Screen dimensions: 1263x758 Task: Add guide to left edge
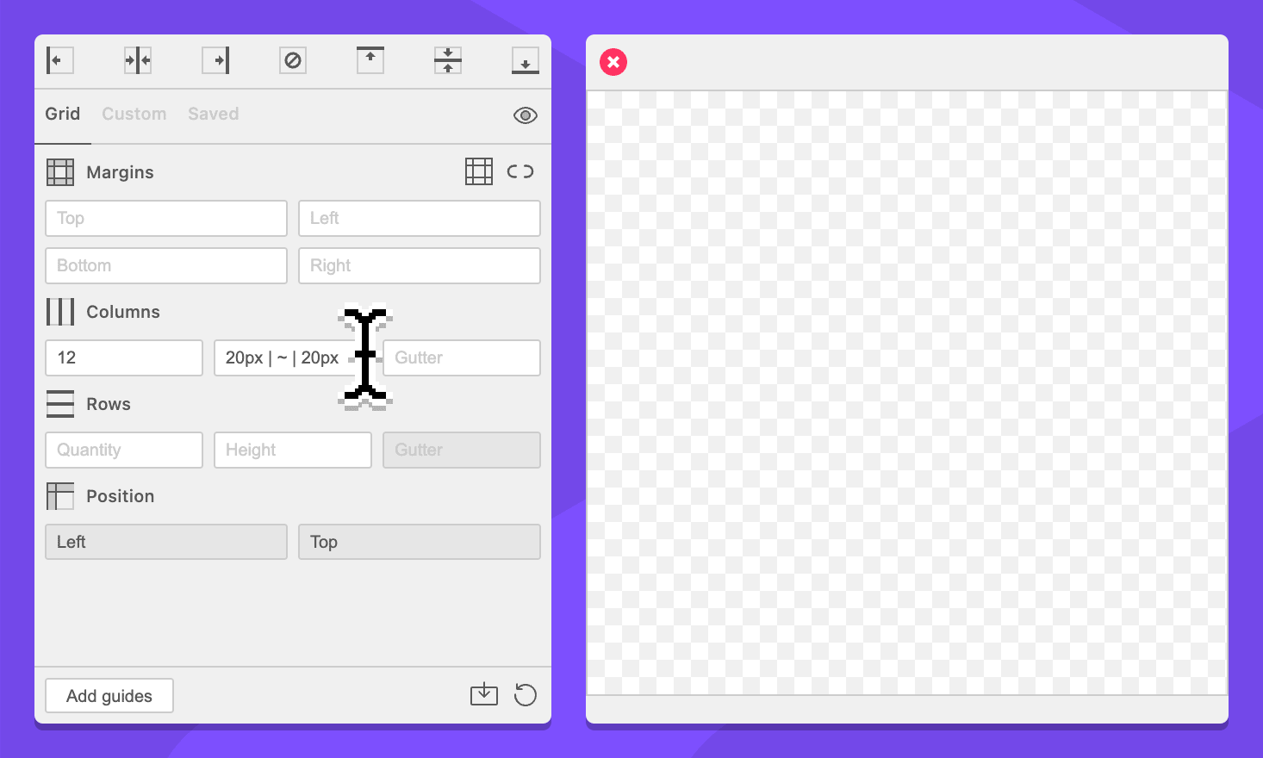tap(59, 60)
